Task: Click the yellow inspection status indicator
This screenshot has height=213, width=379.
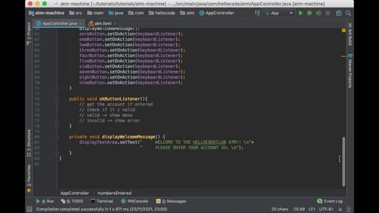Action: [343, 30]
